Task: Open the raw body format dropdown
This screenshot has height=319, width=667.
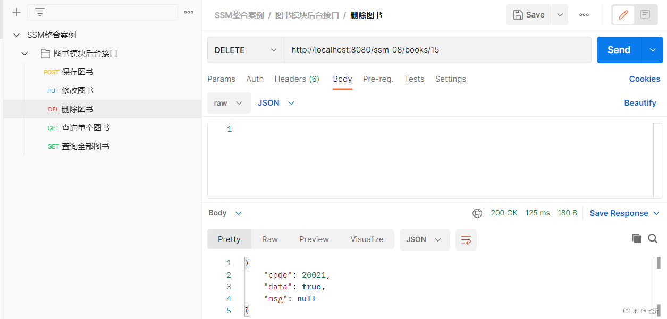Action: click(229, 102)
